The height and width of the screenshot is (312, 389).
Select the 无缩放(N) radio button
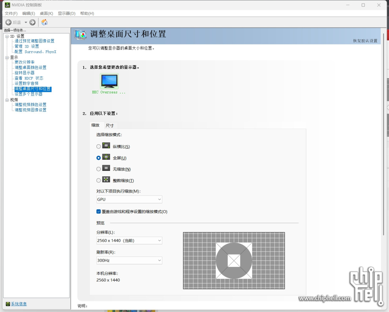tap(98, 169)
